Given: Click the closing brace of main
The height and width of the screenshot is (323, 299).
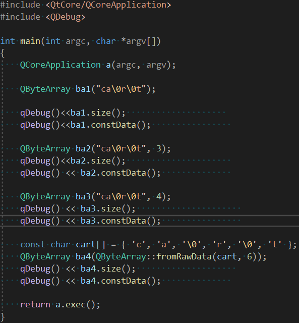Looking at the screenshot, I should click(2, 316).
